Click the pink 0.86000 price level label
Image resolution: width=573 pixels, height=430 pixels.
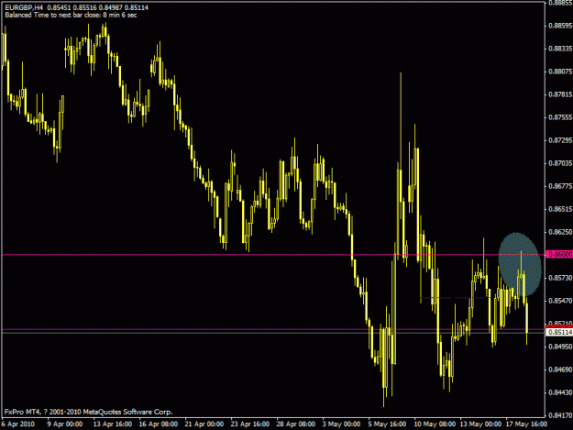559,254
